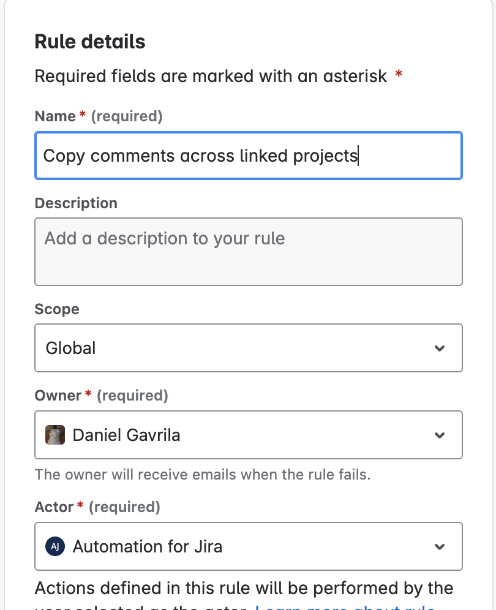Click the Actor field chevron arrow
The height and width of the screenshot is (610, 496).
(439, 546)
